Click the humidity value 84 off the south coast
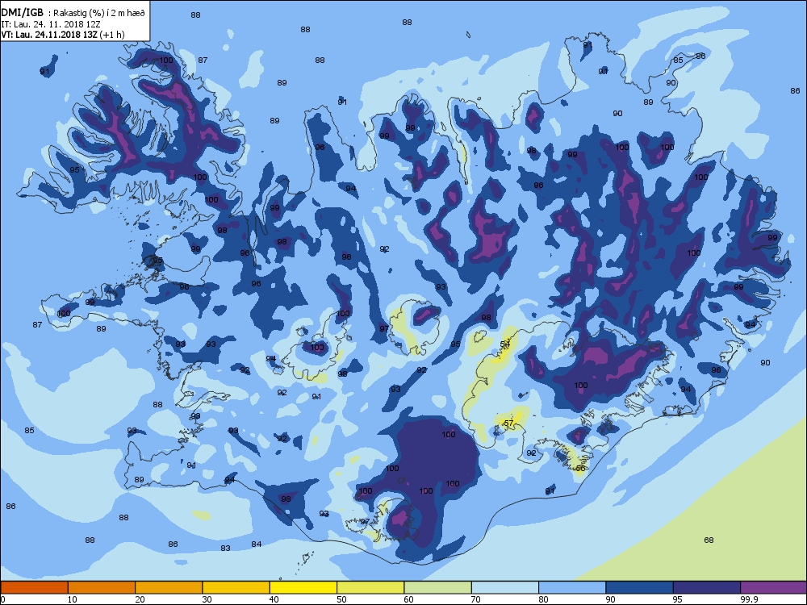Image resolution: width=807 pixels, height=605 pixels. tap(257, 544)
